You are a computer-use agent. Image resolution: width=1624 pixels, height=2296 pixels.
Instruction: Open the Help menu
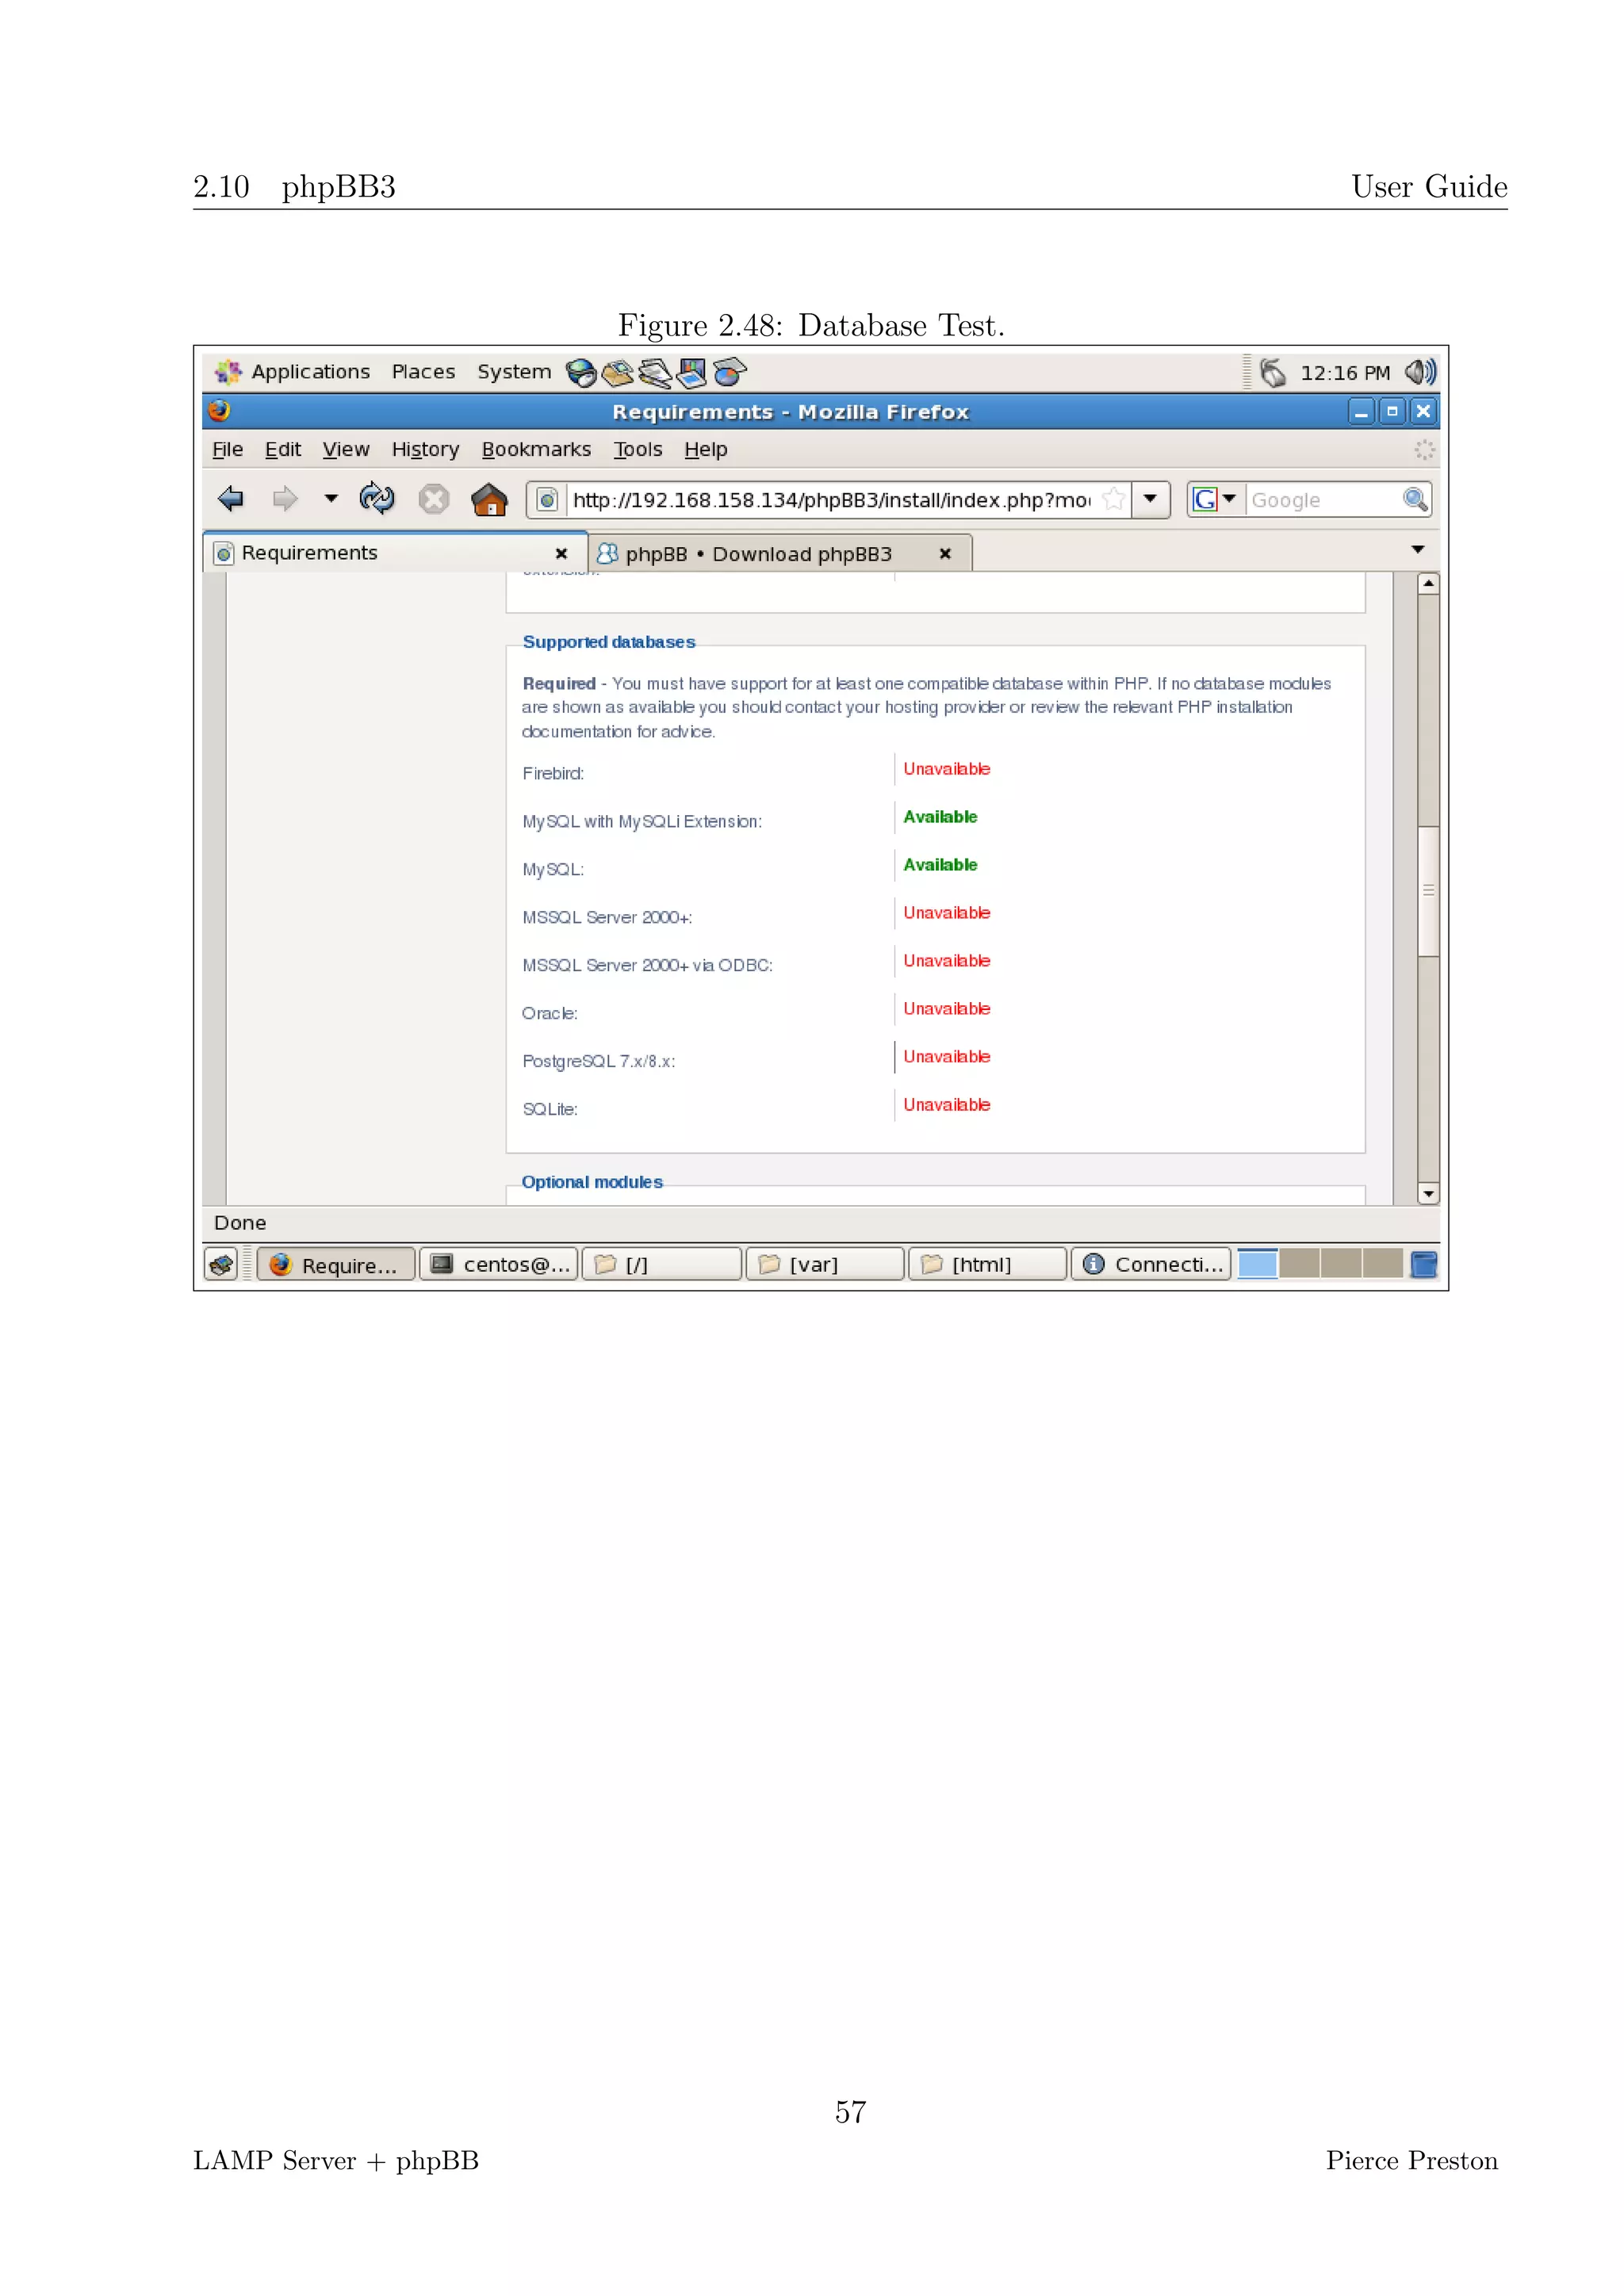[x=706, y=450]
